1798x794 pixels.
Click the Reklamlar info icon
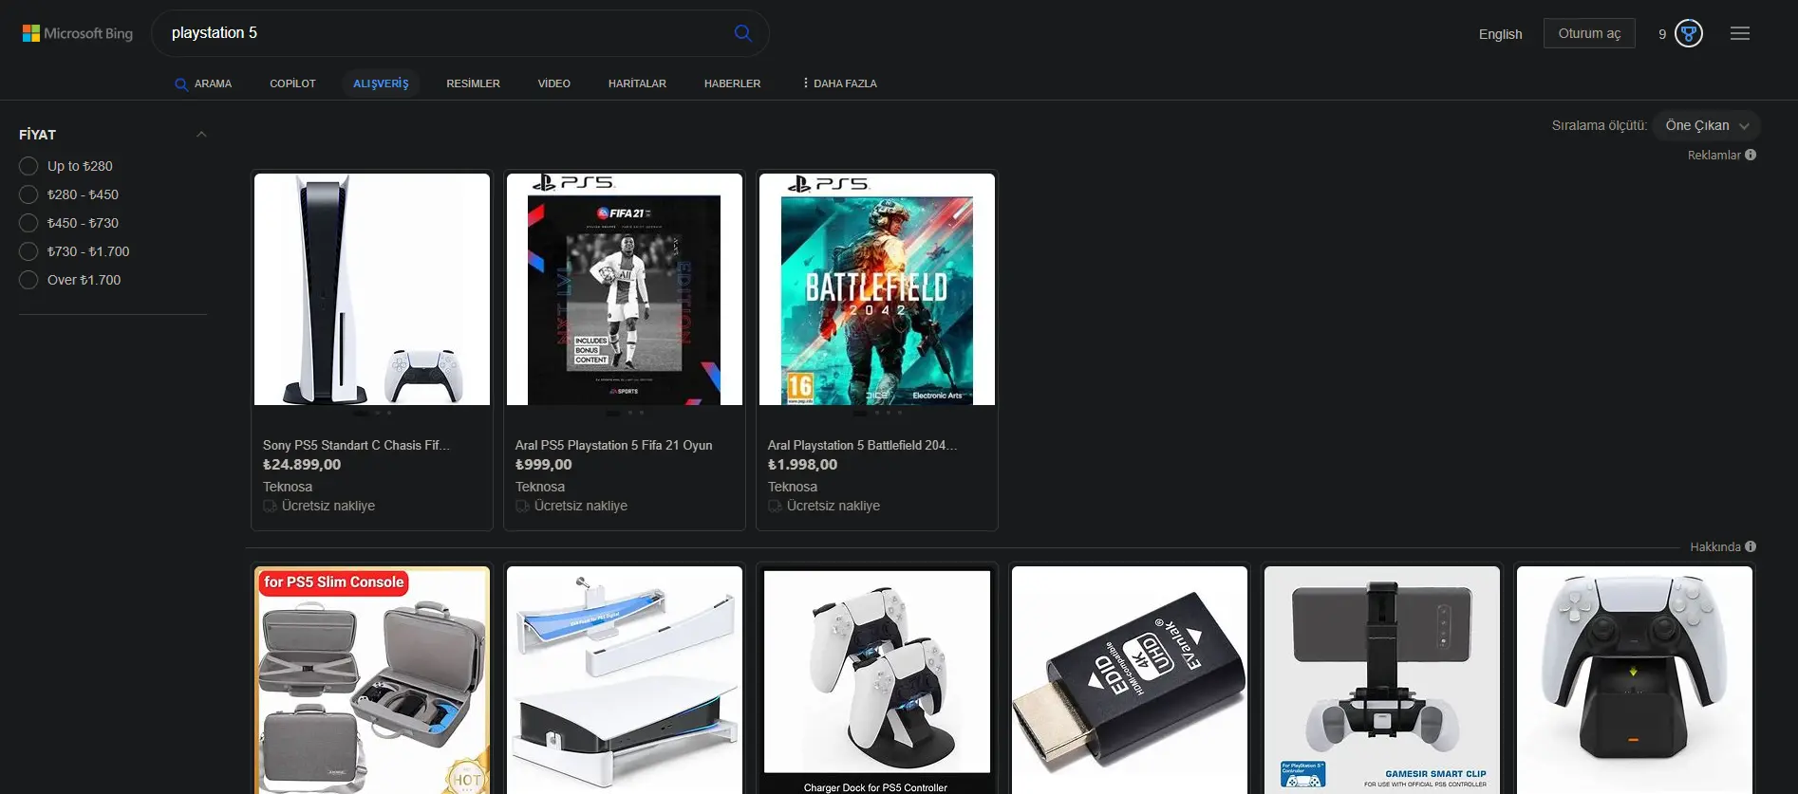pos(1751,155)
